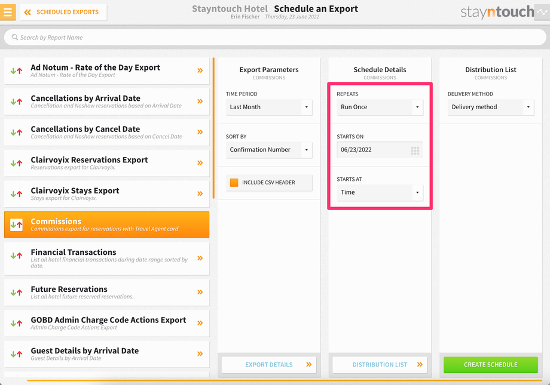Open chevron for Cancellations by Arrival Date
This screenshot has width=550, height=385.
[200, 101]
